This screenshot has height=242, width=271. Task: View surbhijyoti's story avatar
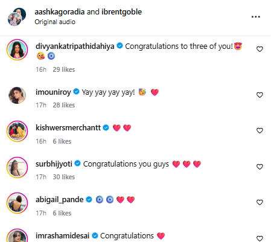pyautogui.click(x=17, y=167)
